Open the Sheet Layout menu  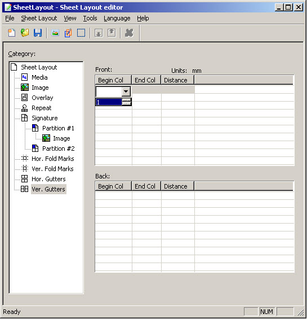pos(39,18)
